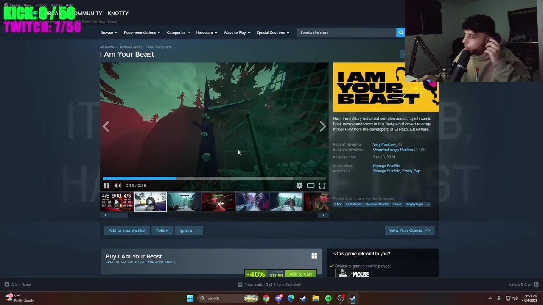Expand the Browse menu

[109, 33]
